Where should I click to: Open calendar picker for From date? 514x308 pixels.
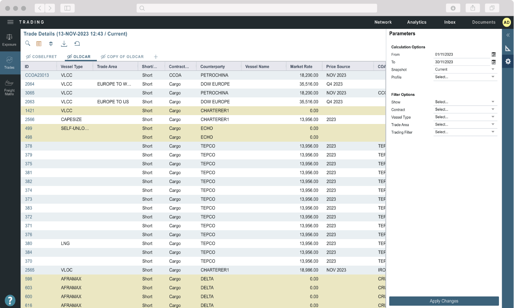click(494, 55)
